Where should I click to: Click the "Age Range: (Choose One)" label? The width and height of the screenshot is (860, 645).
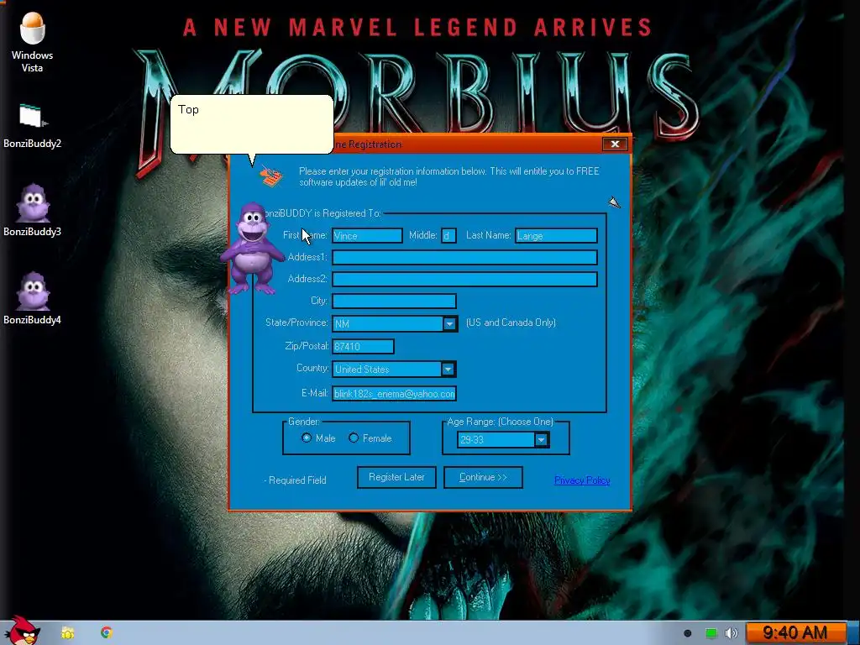pyautogui.click(x=501, y=422)
